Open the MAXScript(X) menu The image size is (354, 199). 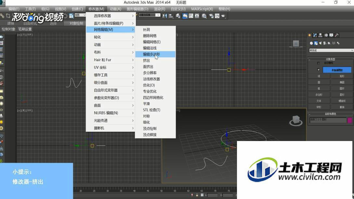point(202,9)
